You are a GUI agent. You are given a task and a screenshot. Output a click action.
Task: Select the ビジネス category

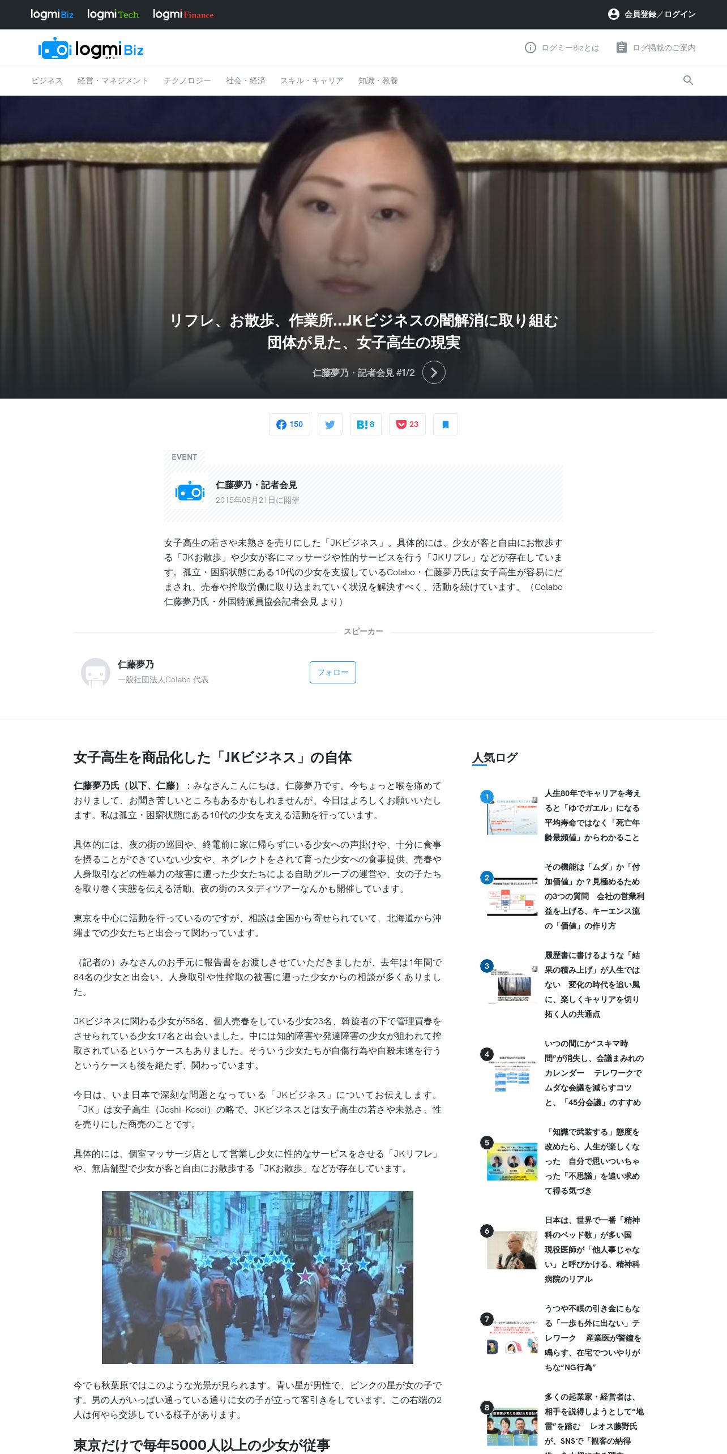pyautogui.click(x=47, y=80)
